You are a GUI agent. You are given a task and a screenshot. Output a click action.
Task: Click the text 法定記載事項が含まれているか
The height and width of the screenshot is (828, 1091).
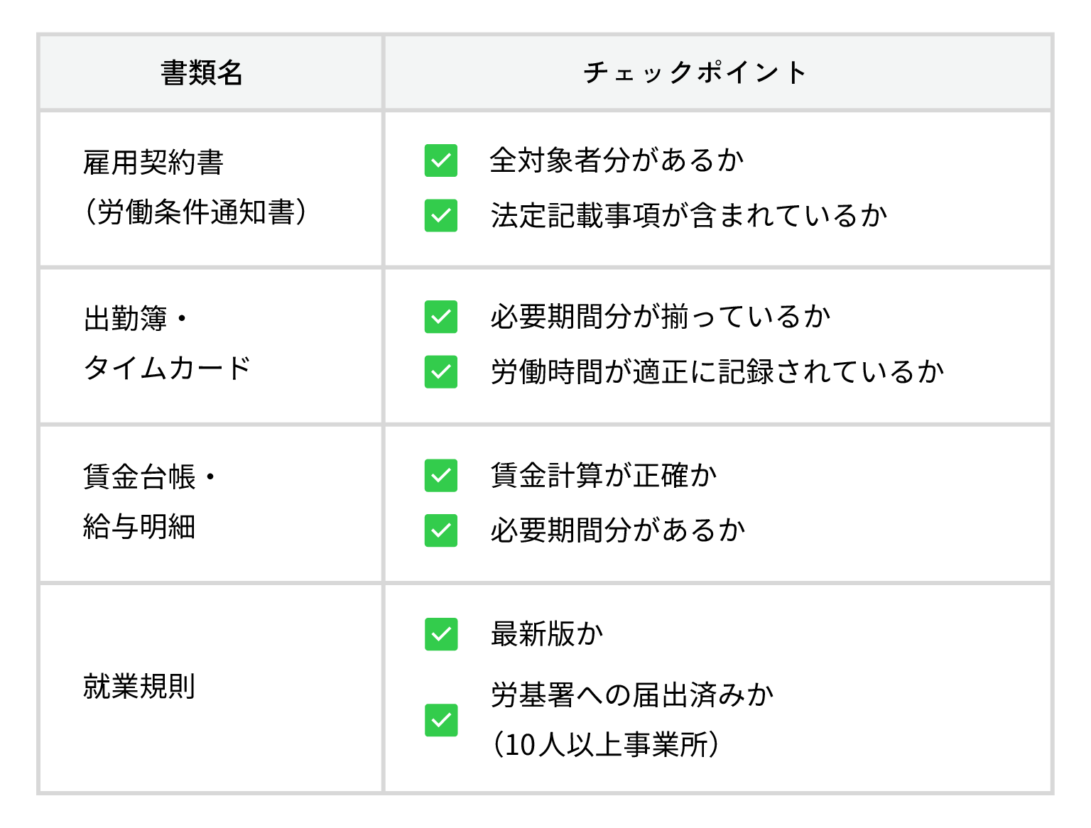(x=689, y=215)
